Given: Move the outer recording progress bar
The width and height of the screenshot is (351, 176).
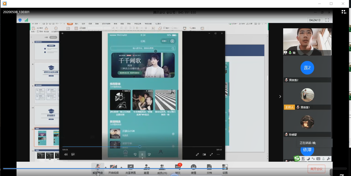Looking at the screenshot, I should click(x=175, y=169).
